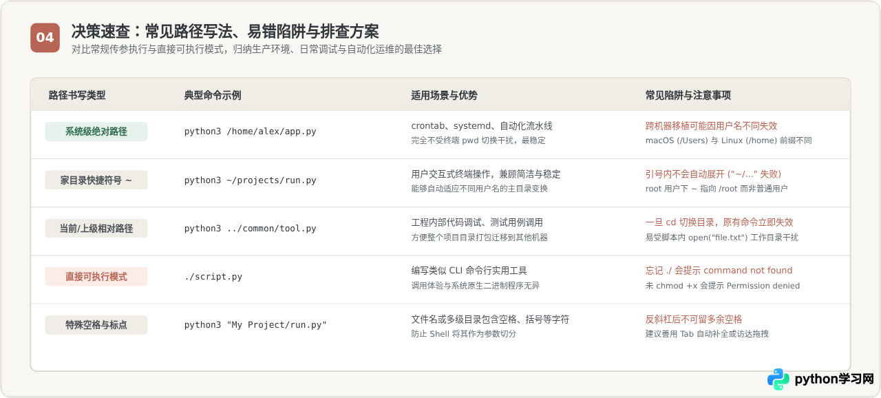Screen dimensions: 881x398
Task: Click note macOS (/Users) 与 Linux (/home) 前缀不同
Action: pyautogui.click(x=729, y=140)
